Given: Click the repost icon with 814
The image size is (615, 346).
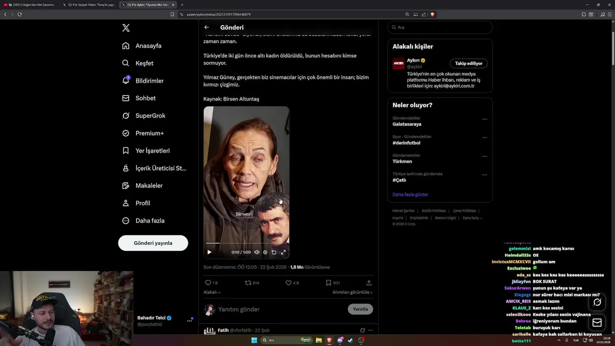Looking at the screenshot, I should point(252,283).
